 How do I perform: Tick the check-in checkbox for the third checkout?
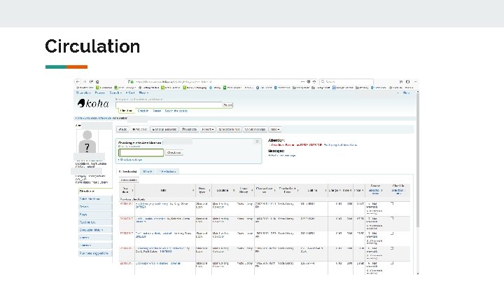click(x=392, y=234)
